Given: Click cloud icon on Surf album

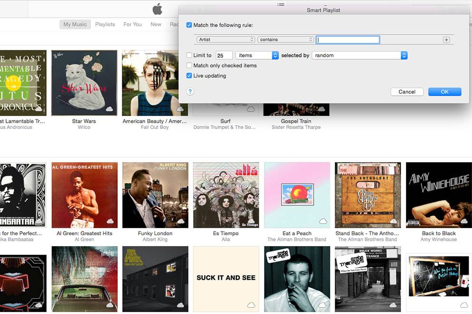Looking at the screenshot, I should [251, 109].
